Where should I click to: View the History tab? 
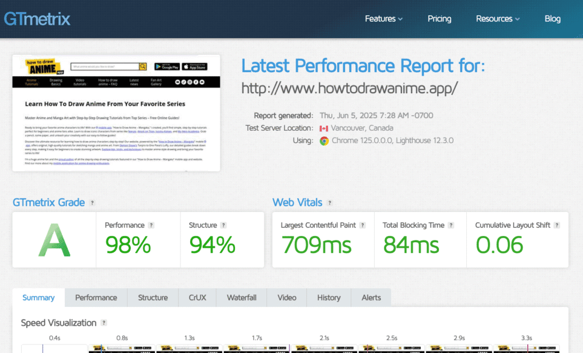[329, 298]
